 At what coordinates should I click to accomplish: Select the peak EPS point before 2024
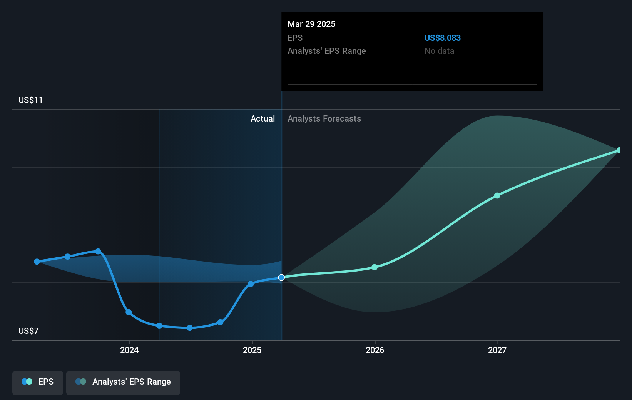(98, 251)
